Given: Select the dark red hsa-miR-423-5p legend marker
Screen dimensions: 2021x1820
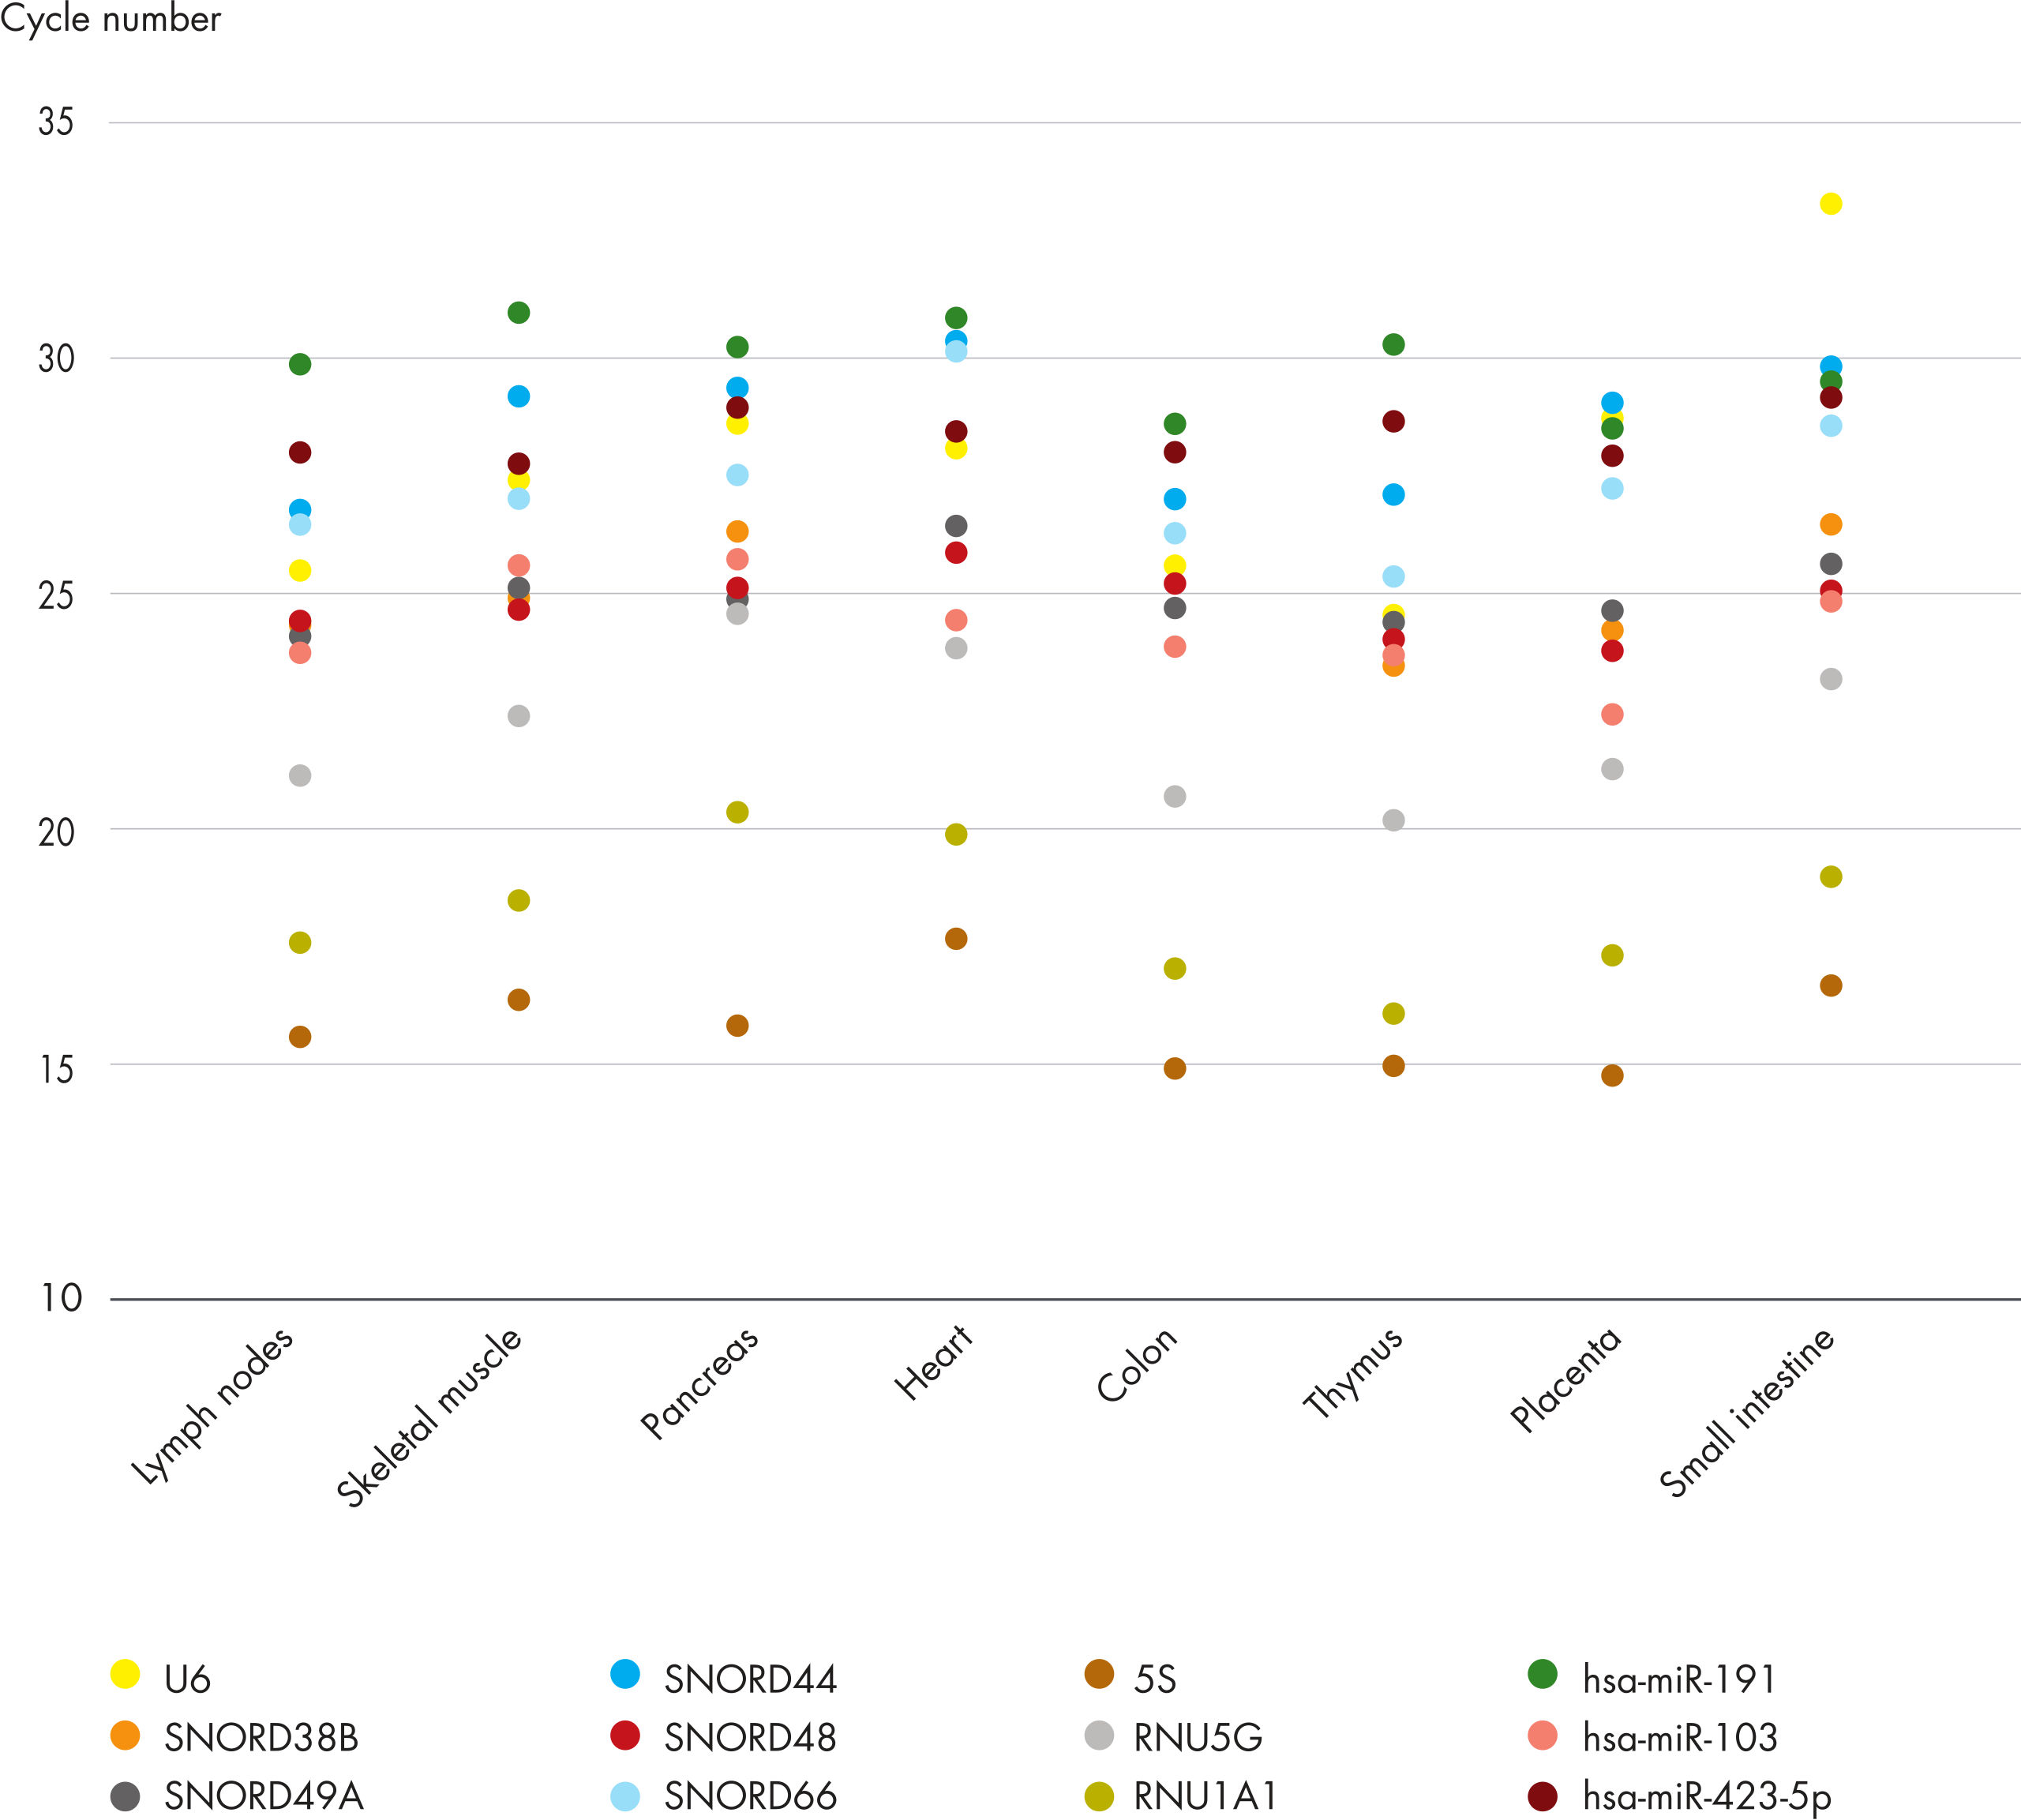Looking at the screenshot, I should coord(1543,1796).
